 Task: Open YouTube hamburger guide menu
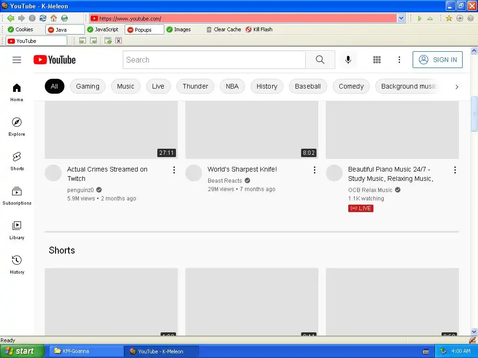[x=17, y=60]
